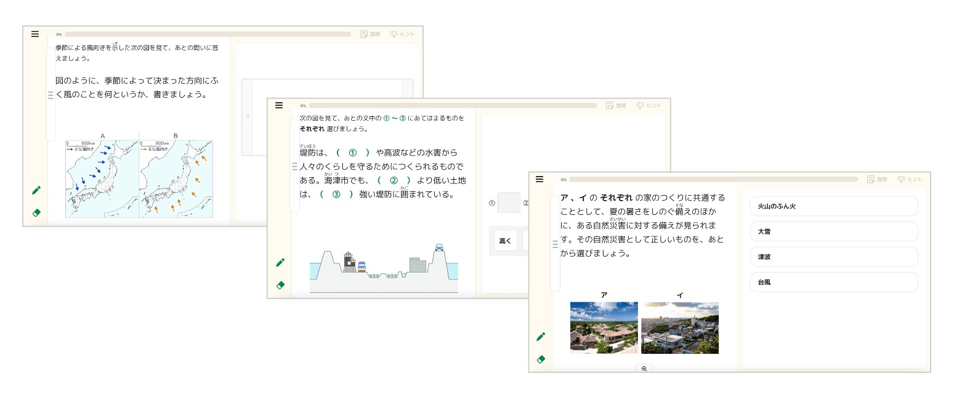Click left arrow on handwriting answer box

click(247, 117)
